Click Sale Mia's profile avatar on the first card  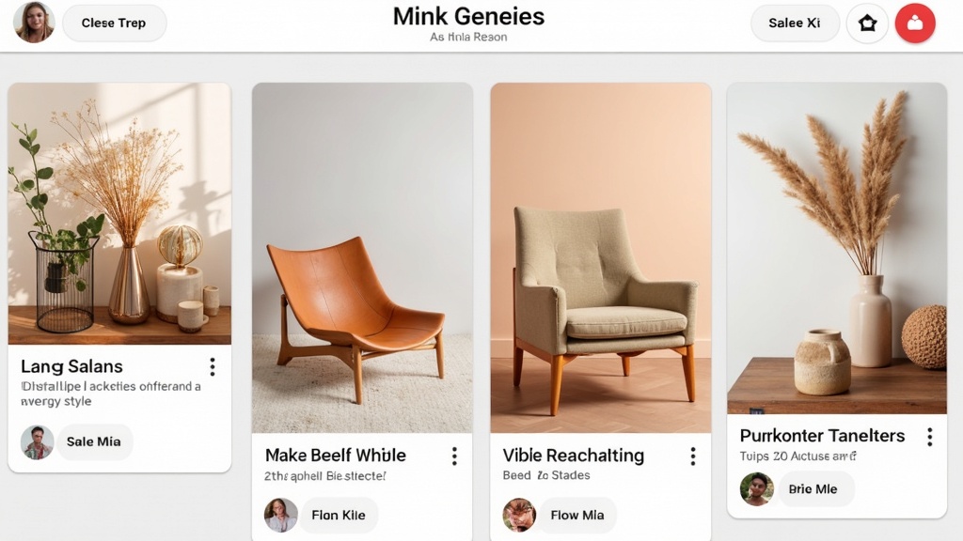(x=36, y=441)
